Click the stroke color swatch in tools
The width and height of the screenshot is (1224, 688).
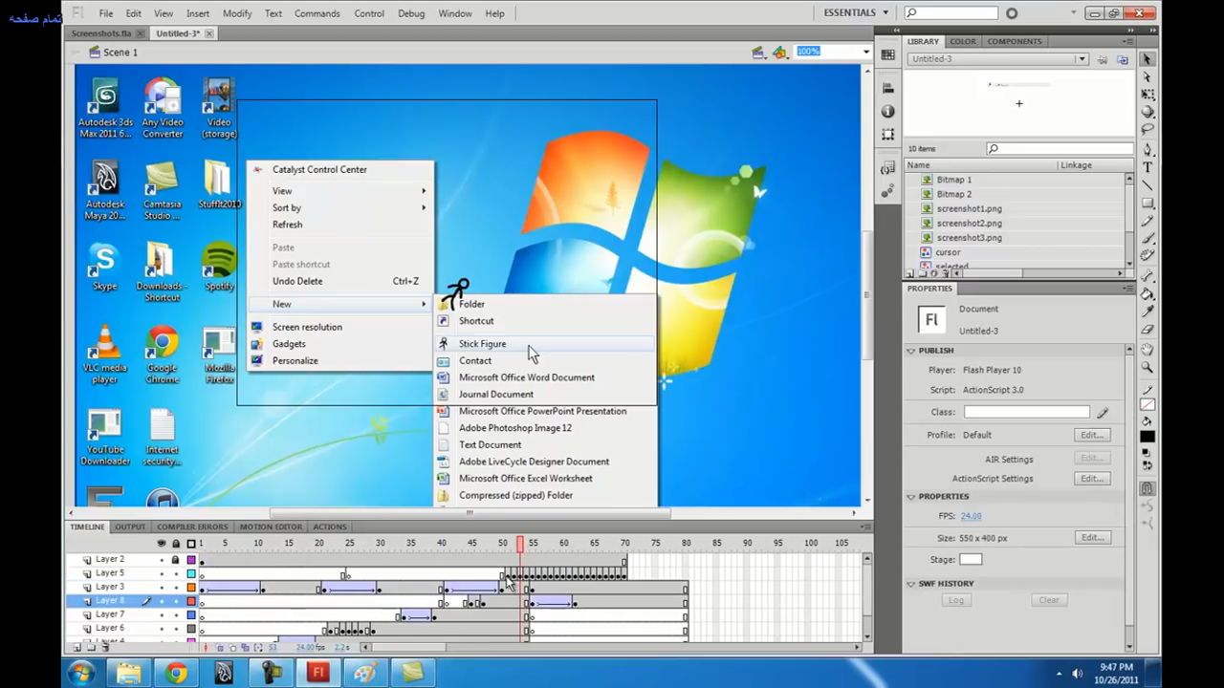coord(1147,403)
